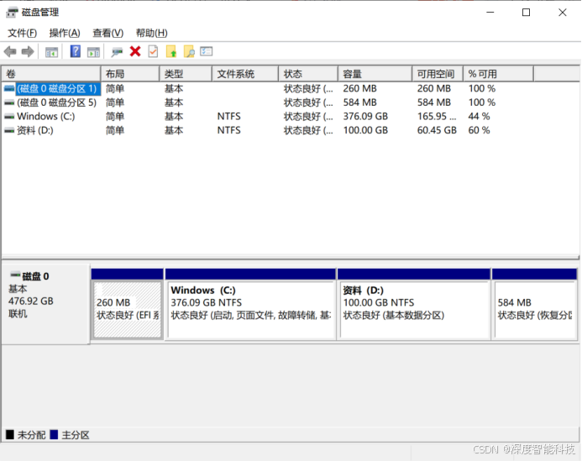Sort by the 容量 column header
Screen dimensions: 582x461
[x=375, y=74]
